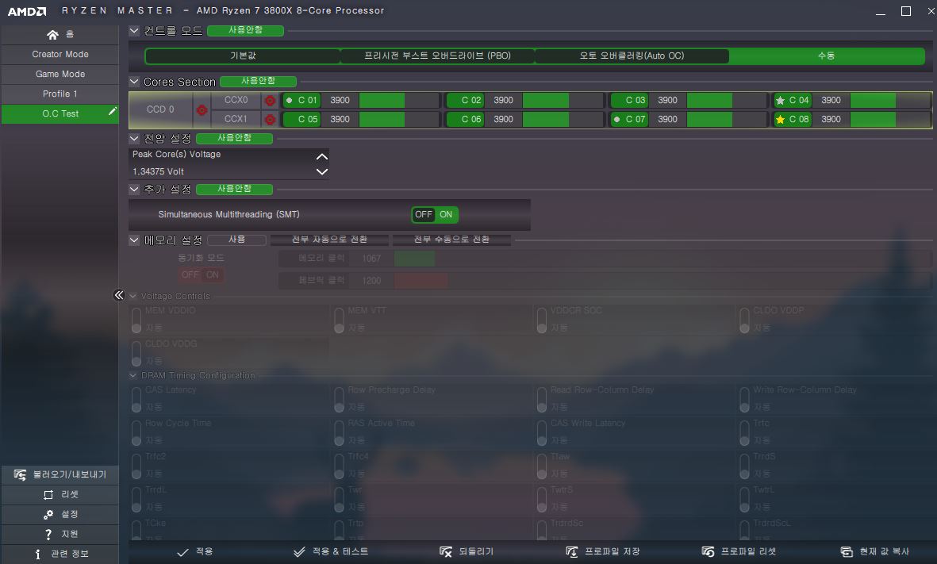Click Save Profile icon (프로파일 저장)

(572, 552)
